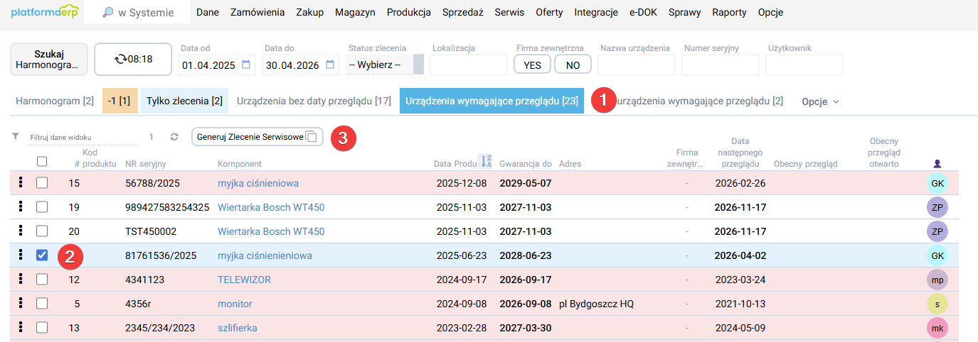Check the box for TELEWIZOR row
This screenshot has width=978, height=342.
[x=42, y=280]
